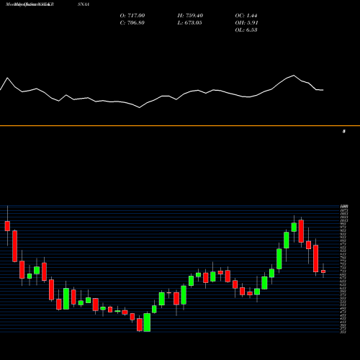
Task: Click the garbled overlapping title at top left
Action: click(30, 4)
